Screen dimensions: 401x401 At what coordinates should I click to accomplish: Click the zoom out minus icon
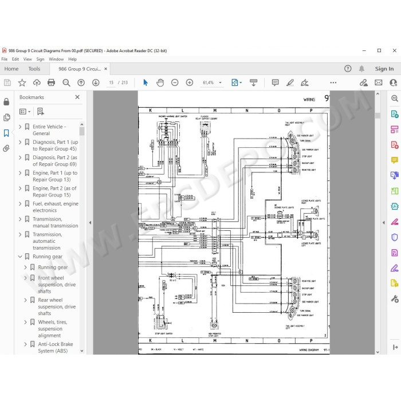pos(175,82)
